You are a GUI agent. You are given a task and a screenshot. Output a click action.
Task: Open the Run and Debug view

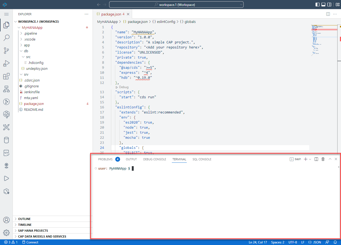(6, 63)
